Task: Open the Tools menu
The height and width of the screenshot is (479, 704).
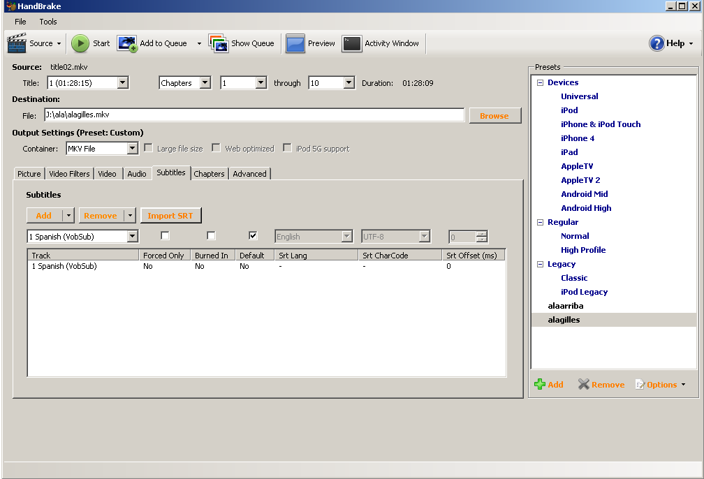Action: click(48, 22)
